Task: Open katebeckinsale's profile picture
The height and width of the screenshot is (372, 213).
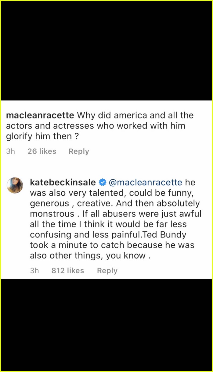Action: click(15, 185)
